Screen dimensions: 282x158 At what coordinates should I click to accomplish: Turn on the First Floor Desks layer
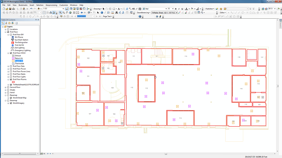[11, 74]
